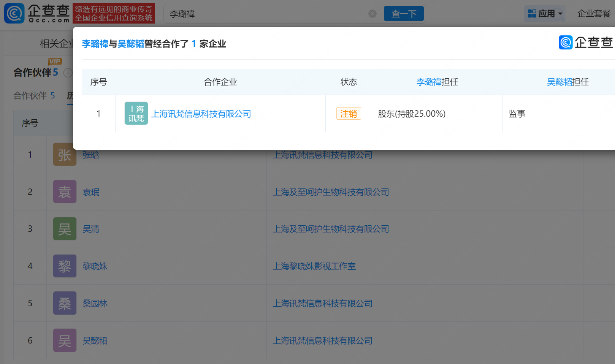The image size is (615, 364).
Task: Click the 全国企业信用查询系统 red banner
Action: point(114,13)
